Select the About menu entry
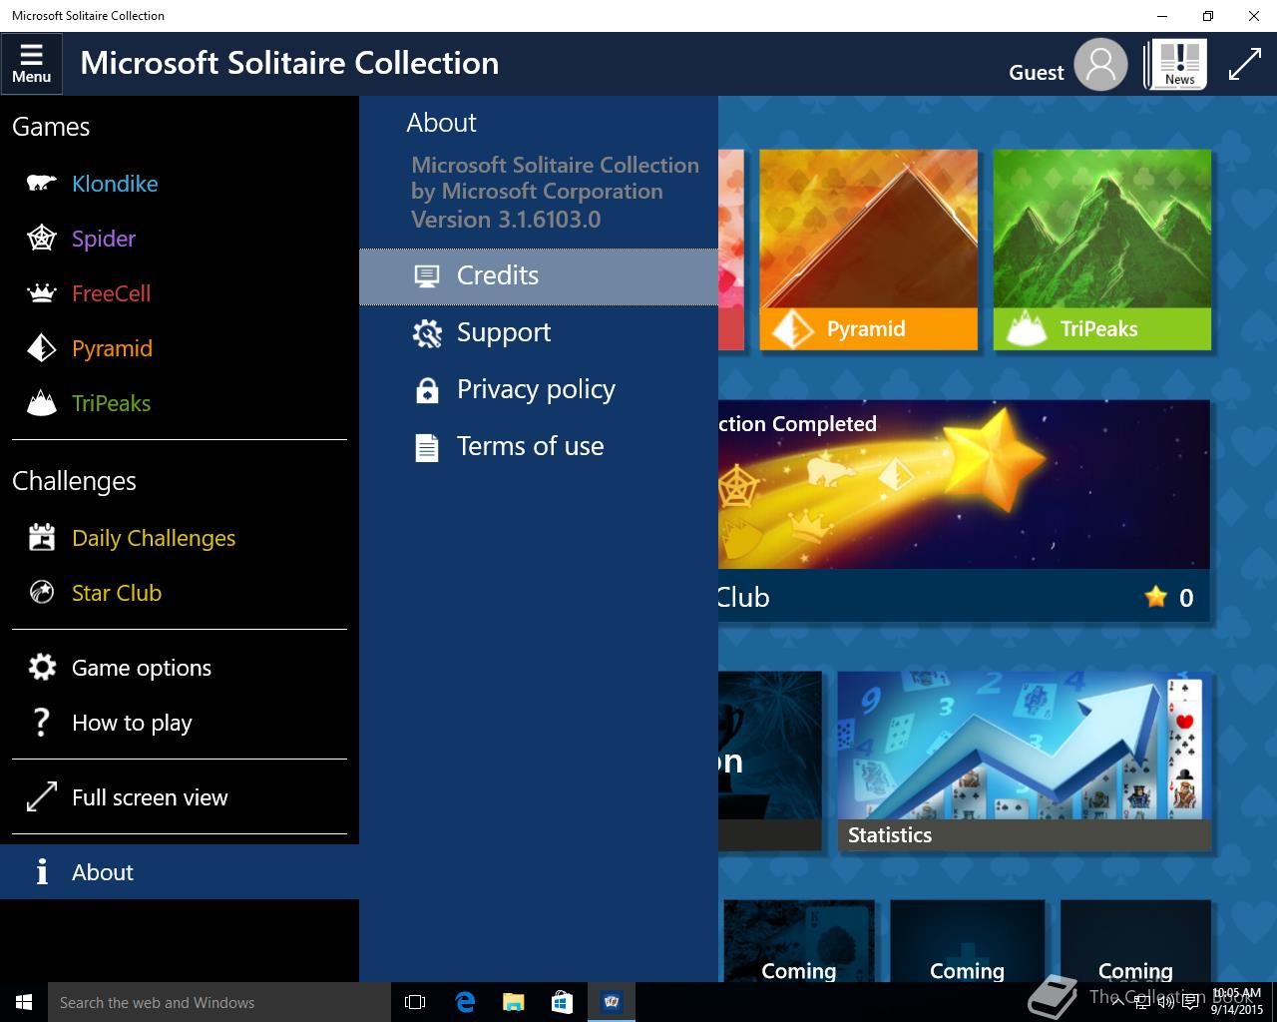The width and height of the screenshot is (1277, 1022). point(180,872)
